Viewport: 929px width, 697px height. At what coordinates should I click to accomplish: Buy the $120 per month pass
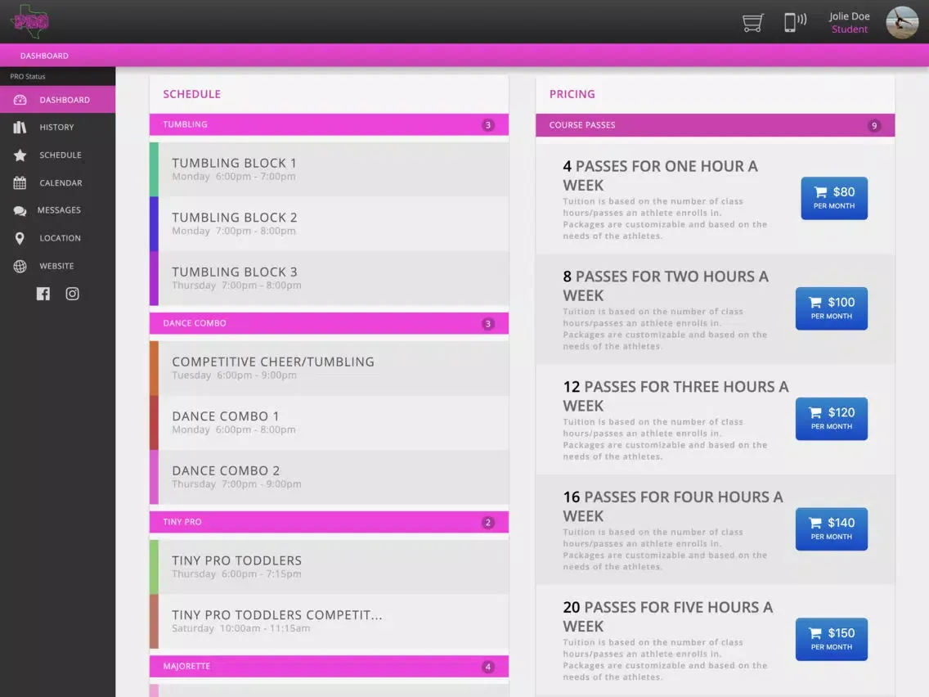[831, 418]
